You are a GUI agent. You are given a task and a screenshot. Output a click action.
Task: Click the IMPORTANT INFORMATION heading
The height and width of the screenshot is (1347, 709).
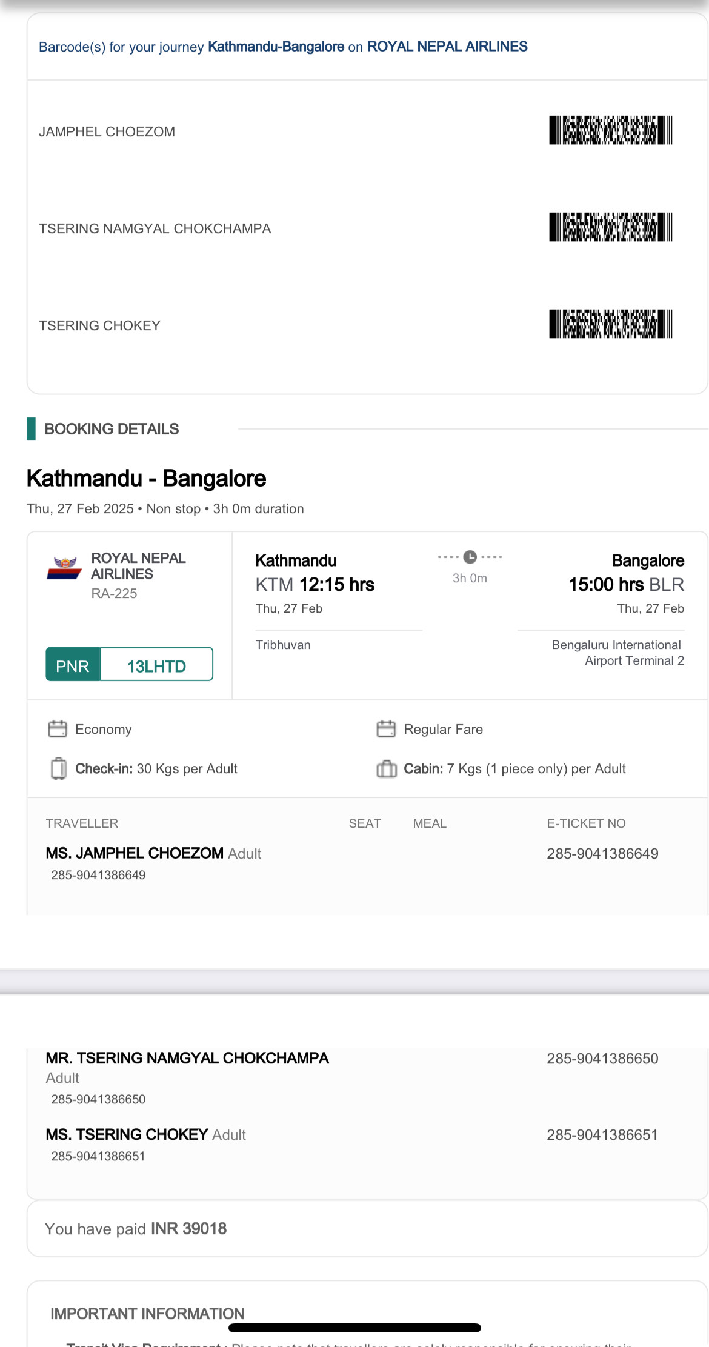[x=147, y=1313]
